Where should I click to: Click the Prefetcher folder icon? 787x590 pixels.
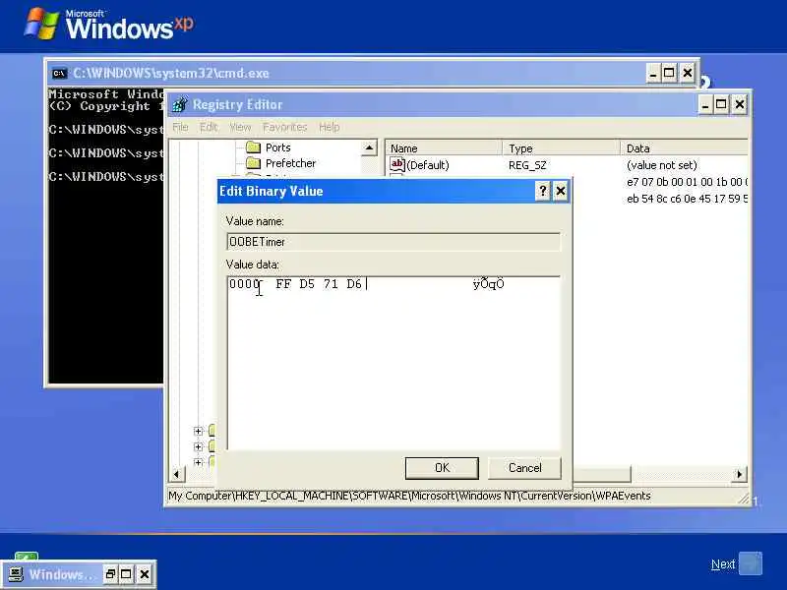pyautogui.click(x=254, y=163)
